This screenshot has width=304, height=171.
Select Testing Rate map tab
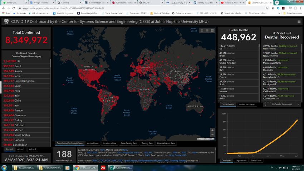click(x=147, y=143)
